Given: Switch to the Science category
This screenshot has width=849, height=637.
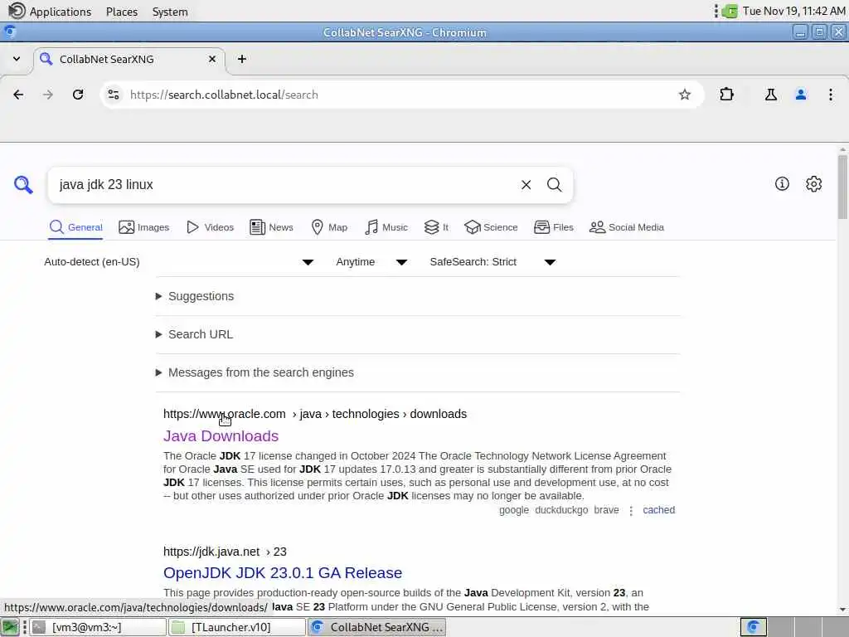Looking at the screenshot, I should (491, 227).
